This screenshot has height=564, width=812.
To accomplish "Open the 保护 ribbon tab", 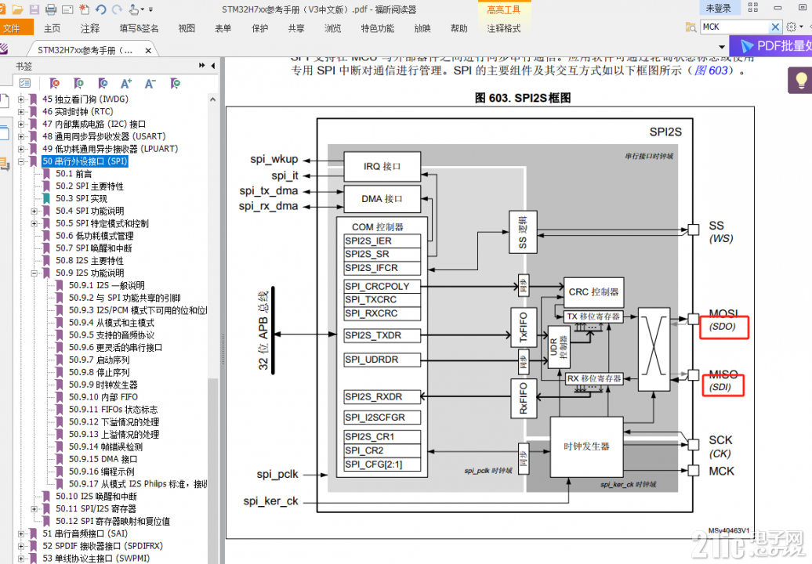I will tap(259, 28).
